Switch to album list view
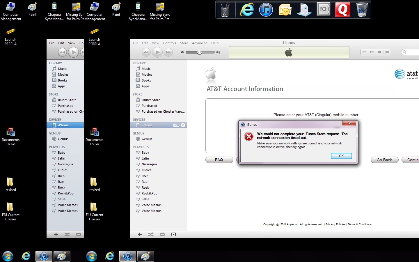Screen dimensions: 419x262 (372, 52)
